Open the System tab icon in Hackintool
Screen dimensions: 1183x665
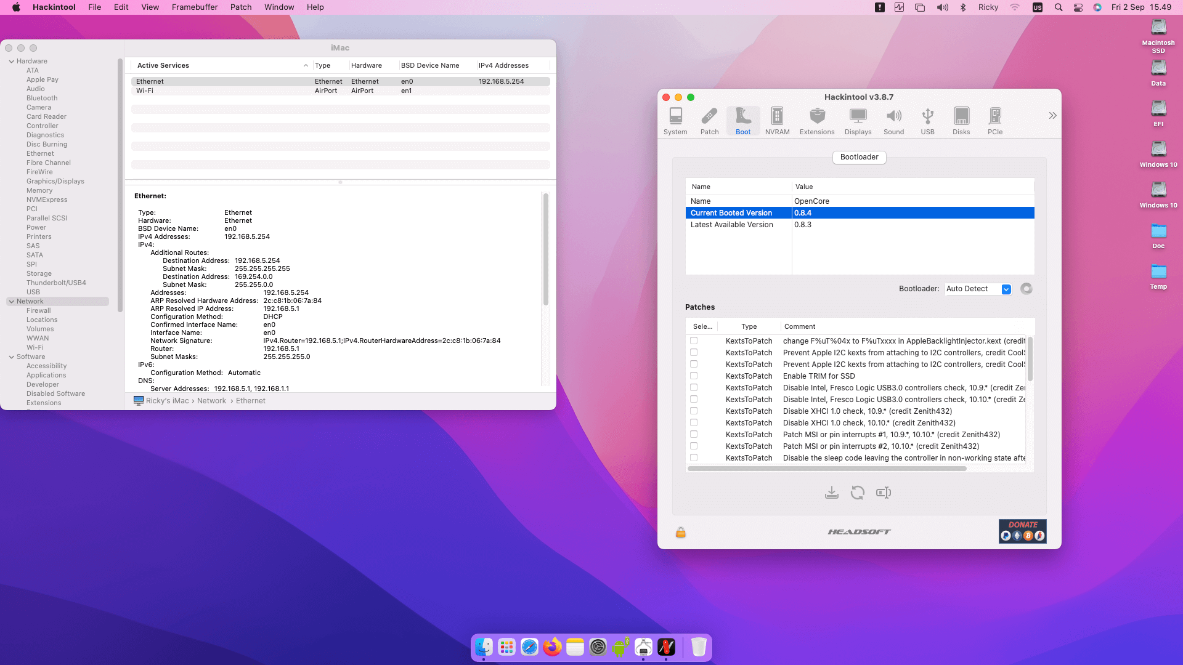coord(675,119)
